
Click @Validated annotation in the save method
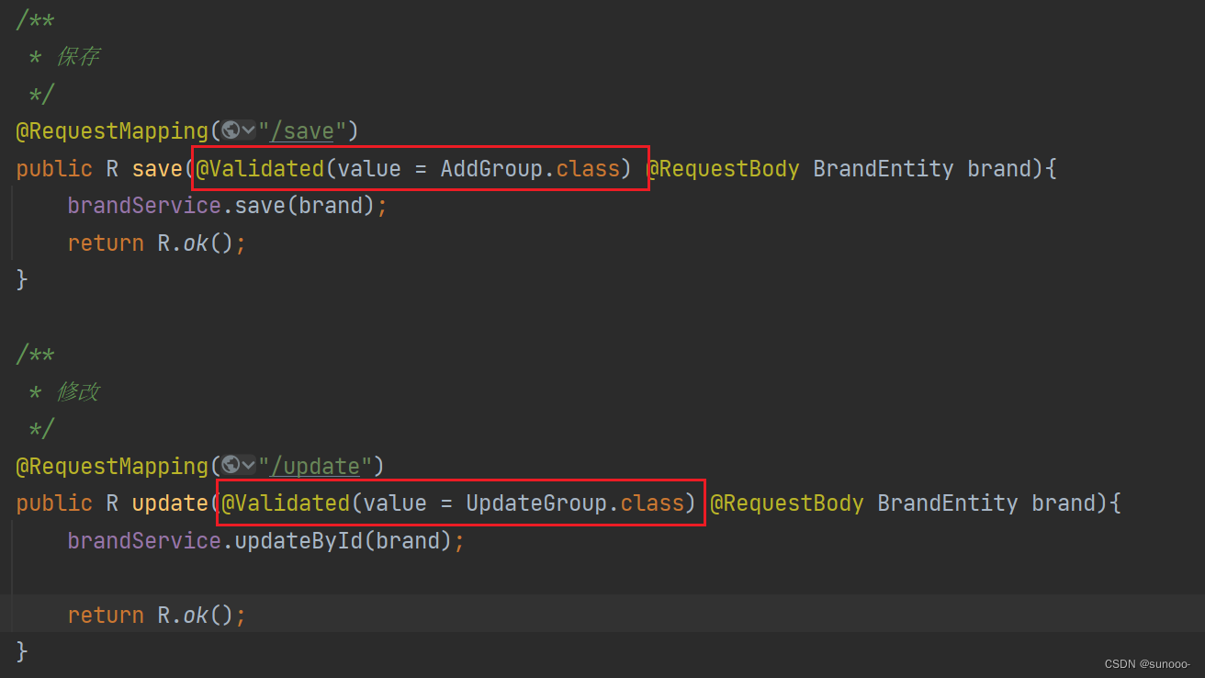[260, 169]
